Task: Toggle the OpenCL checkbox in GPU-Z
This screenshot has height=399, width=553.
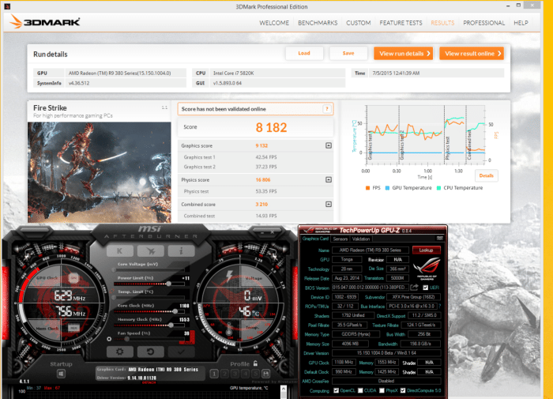Action: (x=336, y=390)
